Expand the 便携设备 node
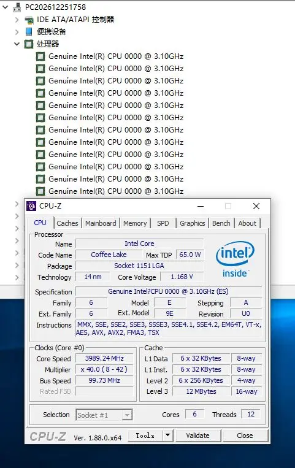 17,32
